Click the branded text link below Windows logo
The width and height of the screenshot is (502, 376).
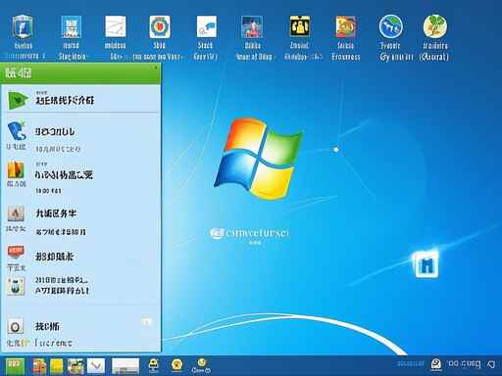[249, 233]
